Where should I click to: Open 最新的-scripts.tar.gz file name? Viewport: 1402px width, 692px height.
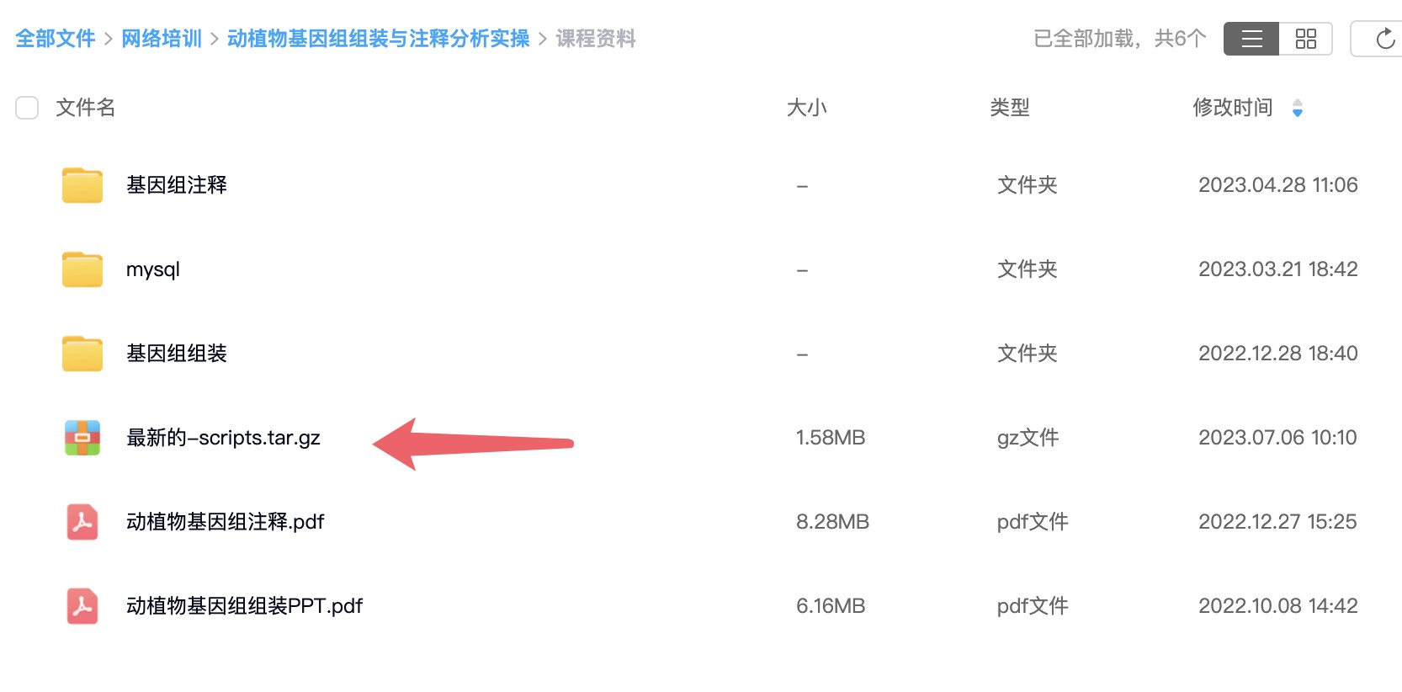pyautogui.click(x=223, y=438)
